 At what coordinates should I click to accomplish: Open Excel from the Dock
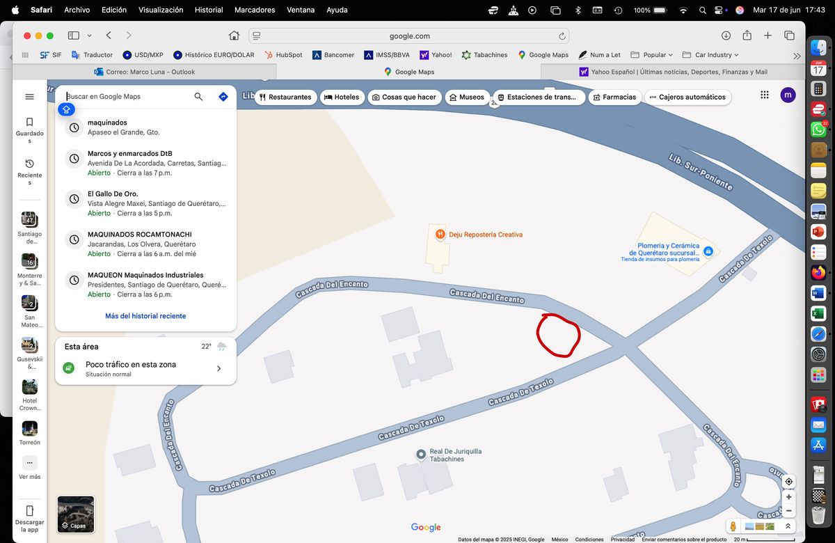818,313
